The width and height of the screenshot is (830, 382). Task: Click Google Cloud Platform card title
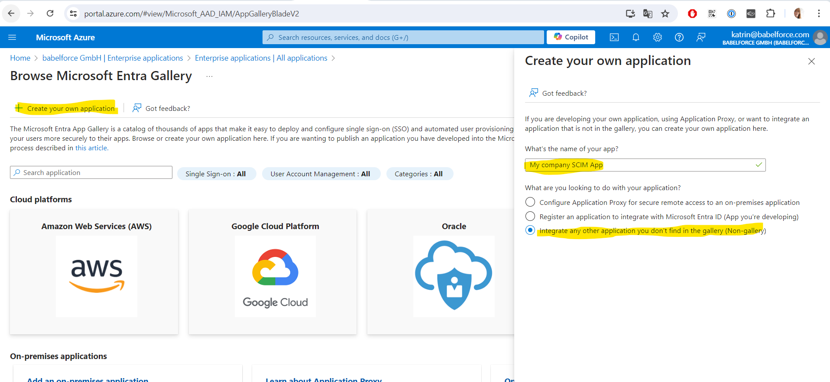click(x=275, y=226)
